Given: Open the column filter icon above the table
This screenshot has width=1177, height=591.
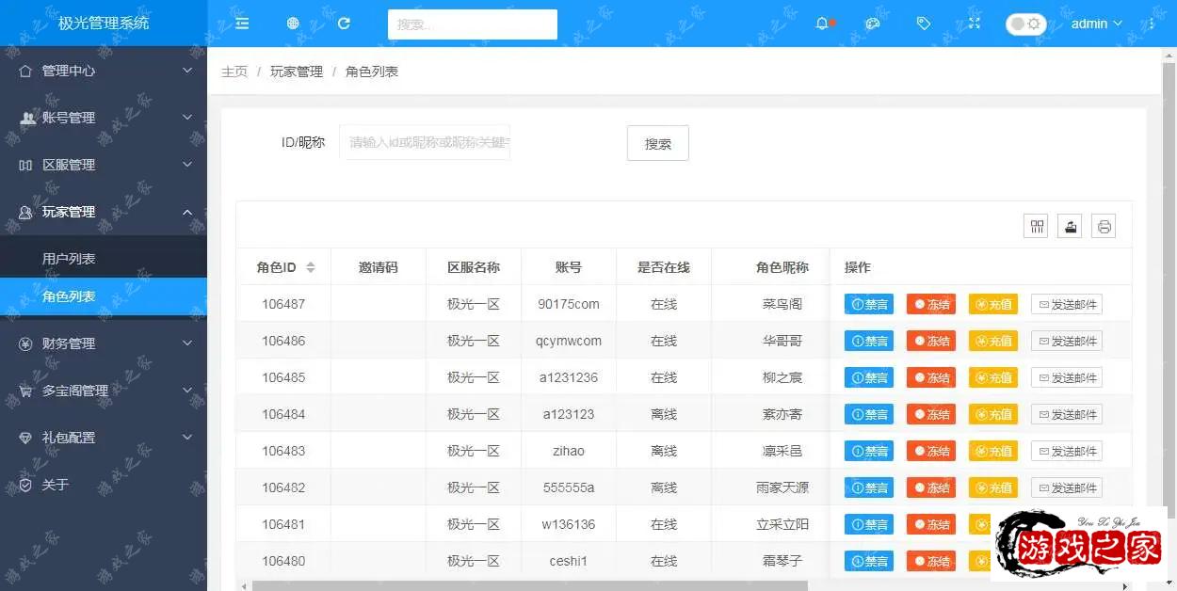Looking at the screenshot, I should (1036, 226).
